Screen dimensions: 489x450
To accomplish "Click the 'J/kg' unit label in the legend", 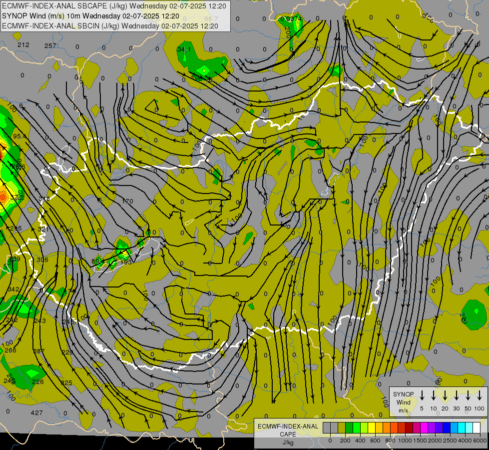I will pyautogui.click(x=288, y=442).
